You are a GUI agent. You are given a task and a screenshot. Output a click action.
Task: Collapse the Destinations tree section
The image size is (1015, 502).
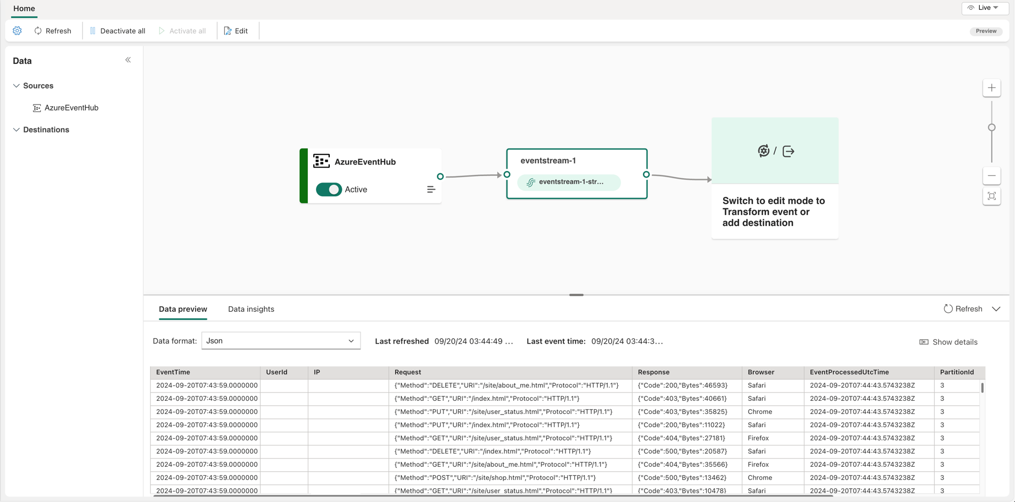16,130
